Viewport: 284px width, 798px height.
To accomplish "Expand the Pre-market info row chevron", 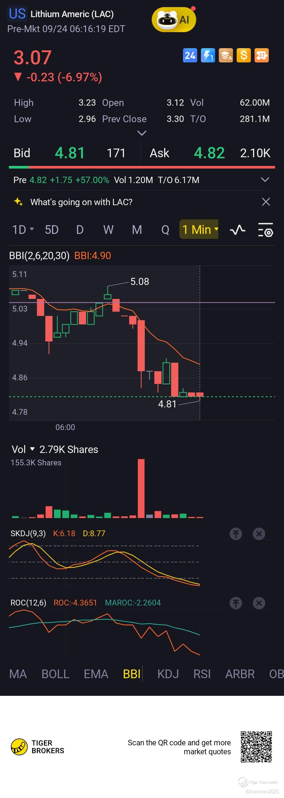I will (265, 180).
